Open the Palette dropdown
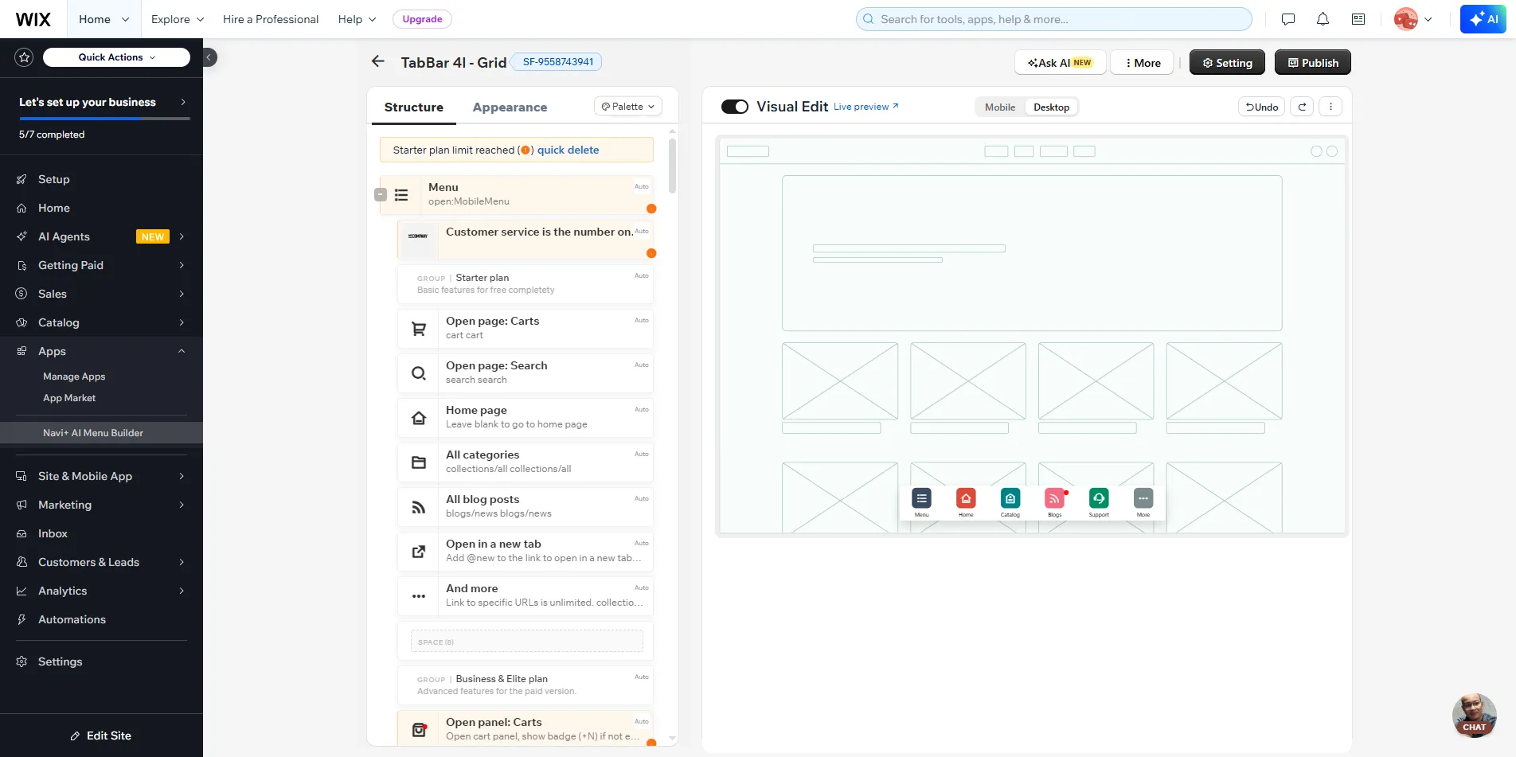 point(628,107)
